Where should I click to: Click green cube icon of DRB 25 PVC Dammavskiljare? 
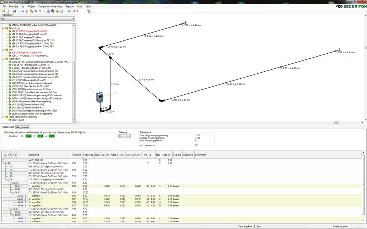pyautogui.click(x=10, y=62)
